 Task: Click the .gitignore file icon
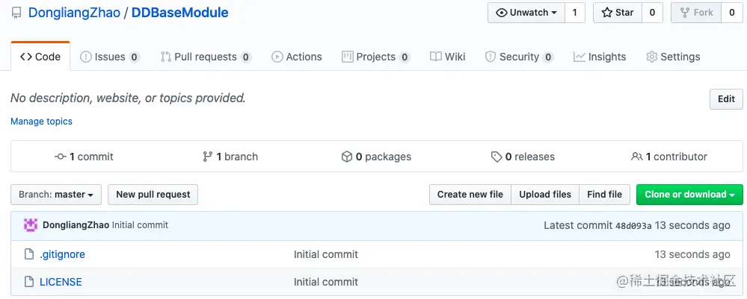(29, 254)
